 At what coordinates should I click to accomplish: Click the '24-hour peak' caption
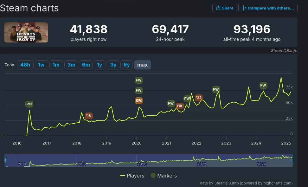pyautogui.click(x=170, y=39)
